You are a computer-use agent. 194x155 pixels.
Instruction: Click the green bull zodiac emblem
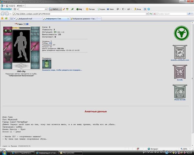(181, 33)
